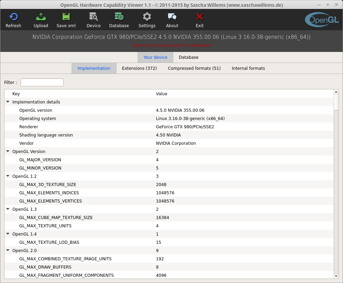
Task: Select the GL_MAX_3D_TEXTURE_SIZE row
Action: (x=169, y=185)
